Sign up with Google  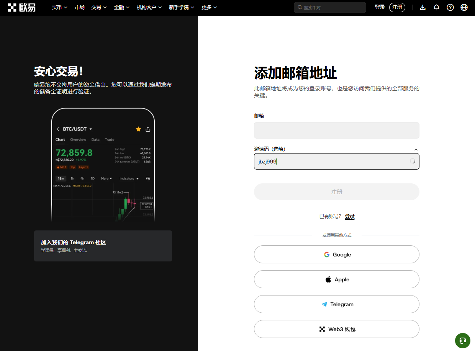click(x=337, y=255)
